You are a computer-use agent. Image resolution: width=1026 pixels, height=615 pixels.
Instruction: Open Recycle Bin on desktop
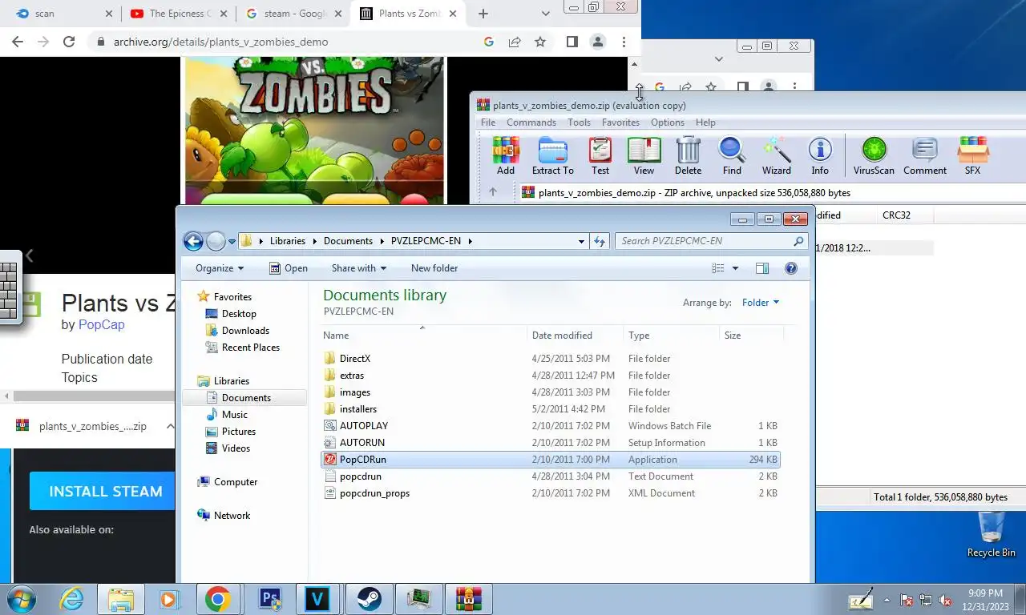coord(991,534)
